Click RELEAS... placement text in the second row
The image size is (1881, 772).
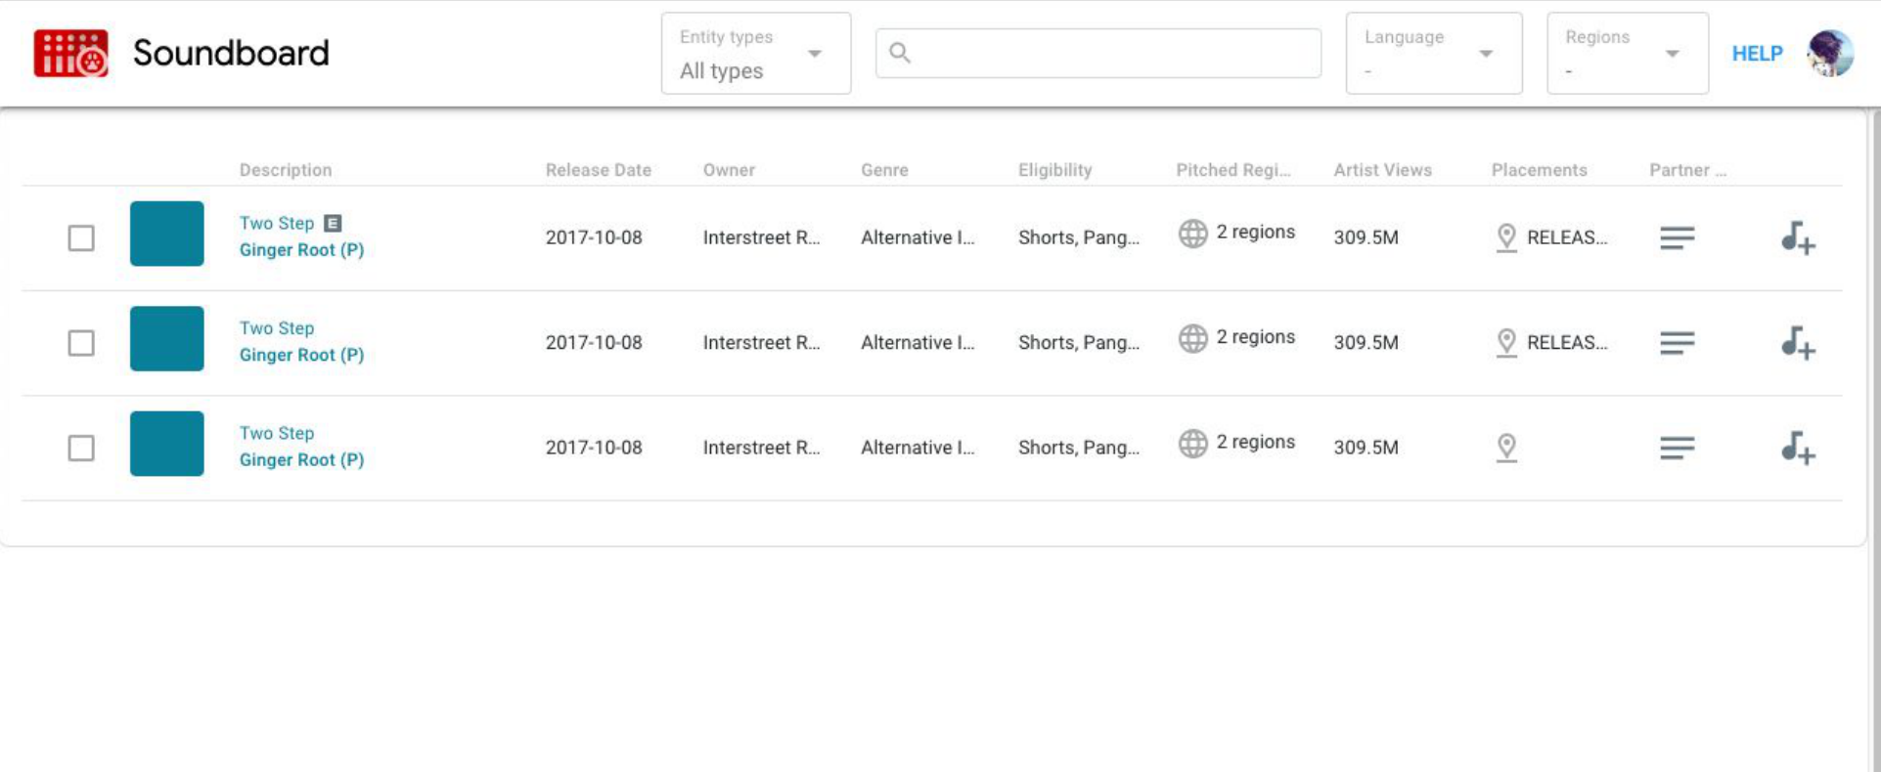click(1567, 343)
